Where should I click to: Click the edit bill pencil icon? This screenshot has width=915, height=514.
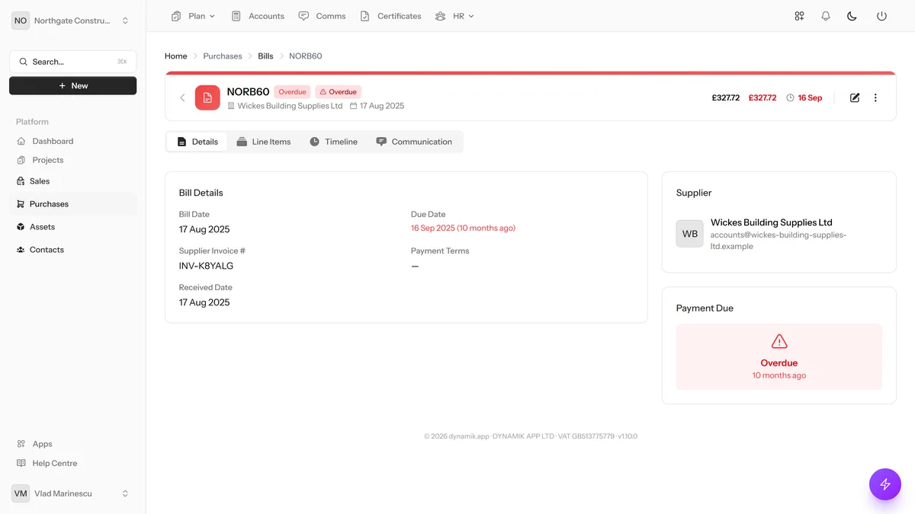pyautogui.click(x=855, y=97)
